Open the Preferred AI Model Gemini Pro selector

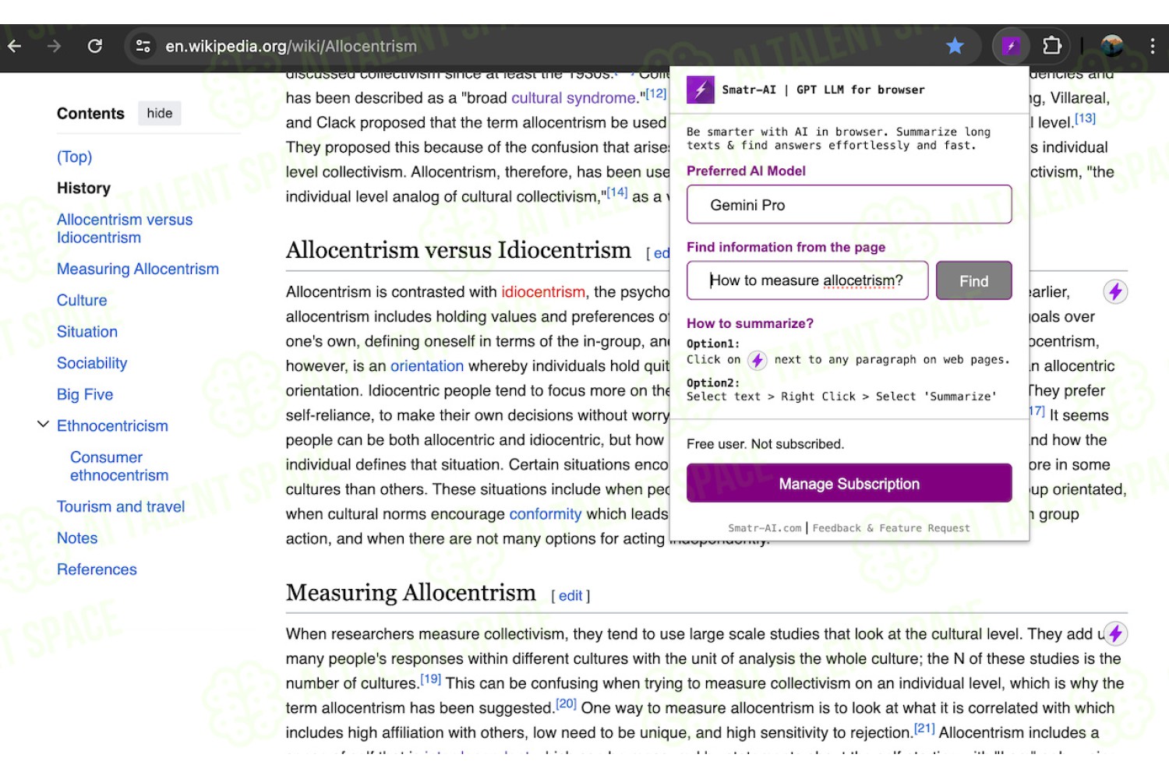pyautogui.click(x=849, y=205)
